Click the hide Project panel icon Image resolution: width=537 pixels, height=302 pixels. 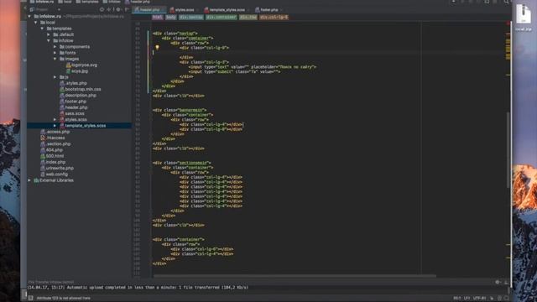[127, 9]
